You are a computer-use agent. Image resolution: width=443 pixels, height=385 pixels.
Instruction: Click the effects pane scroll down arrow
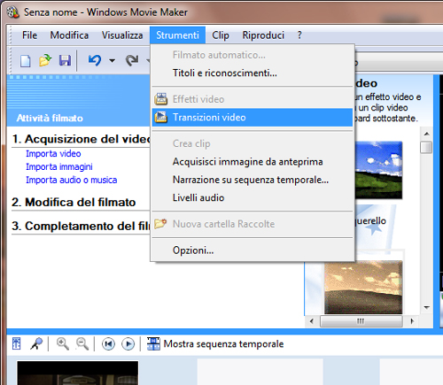tap(426, 307)
